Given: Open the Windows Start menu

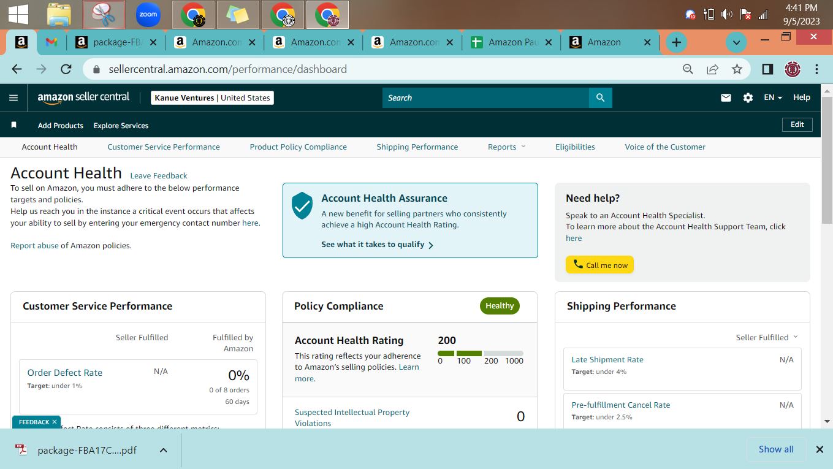Looking at the screenshot, I should (x=18, y=15).
